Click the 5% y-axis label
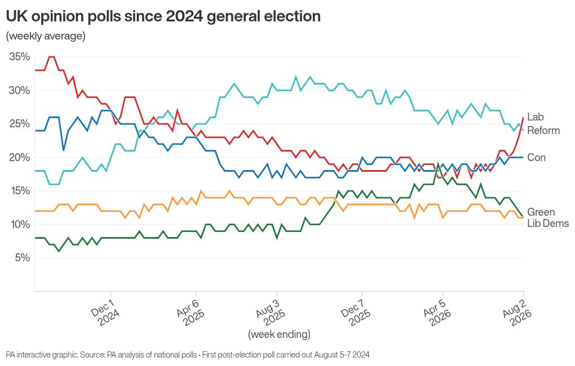This screenshot has height=366, width=575. [23, 258]
